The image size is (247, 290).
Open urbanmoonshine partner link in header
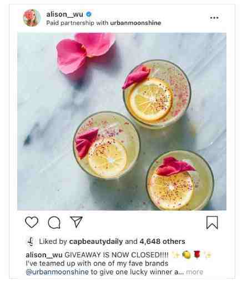pos(135,23)
